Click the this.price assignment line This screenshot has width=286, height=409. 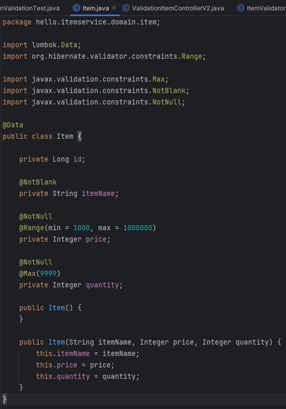click(75, 365)
